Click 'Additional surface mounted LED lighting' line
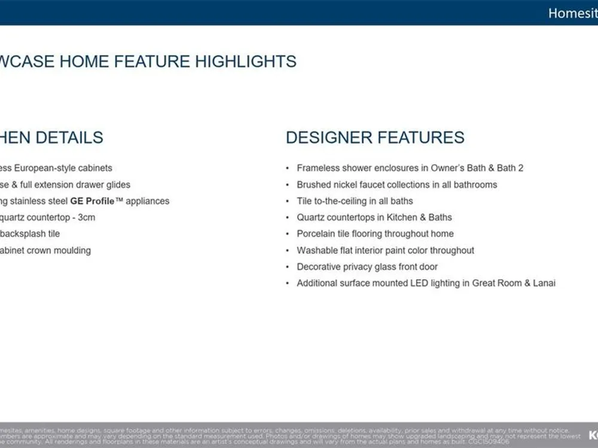Viewport: 598px width, 448px height. coord(426,283)
